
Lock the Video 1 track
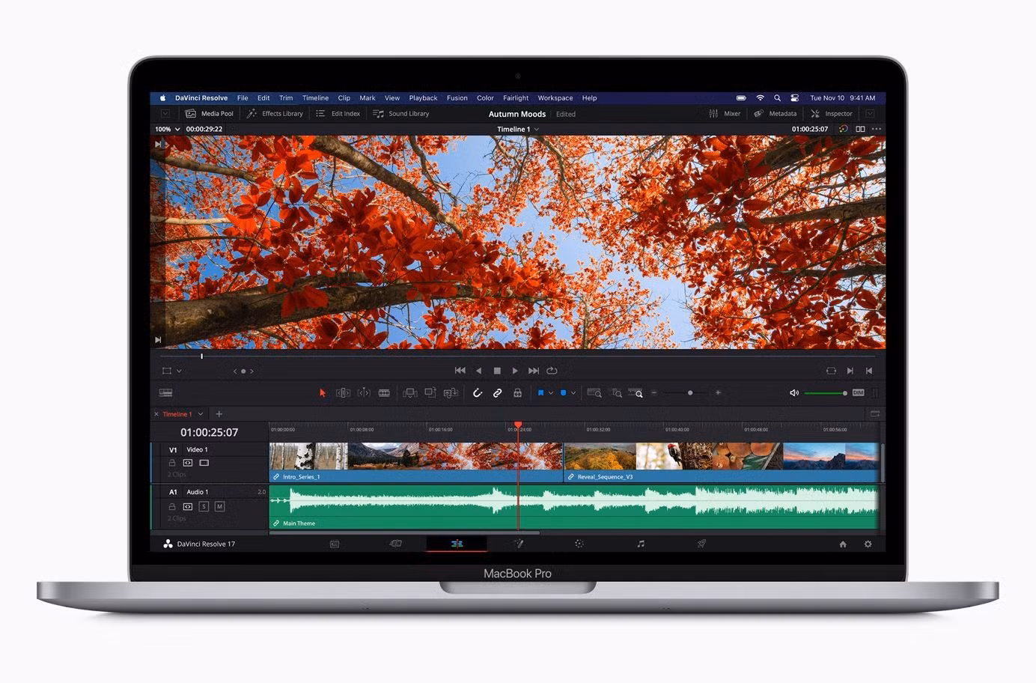tap(172, 463)
